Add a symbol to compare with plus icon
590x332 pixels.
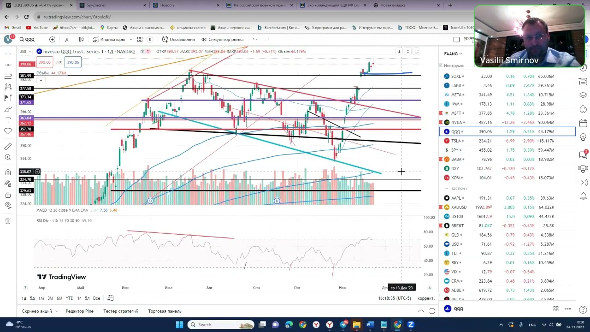[52, 40]
